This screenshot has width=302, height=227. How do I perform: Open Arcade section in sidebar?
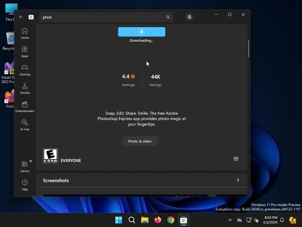coord(25,88)
